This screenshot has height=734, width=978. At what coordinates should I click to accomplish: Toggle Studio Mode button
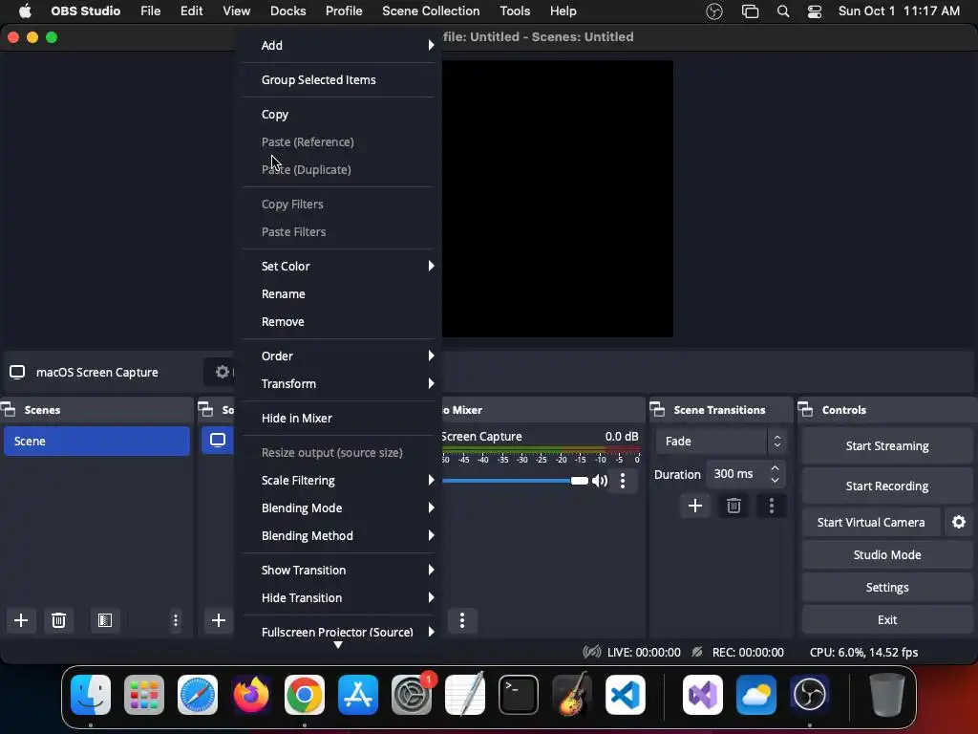[x=887, y=554]
